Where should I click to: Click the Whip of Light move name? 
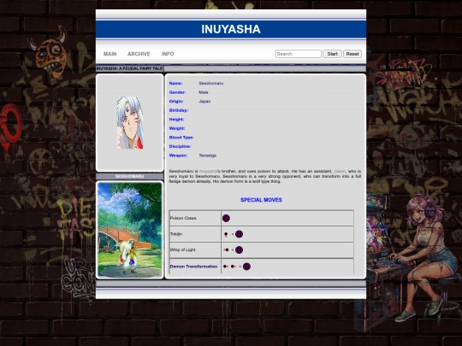pyautogui.click(x=183, y=250)
